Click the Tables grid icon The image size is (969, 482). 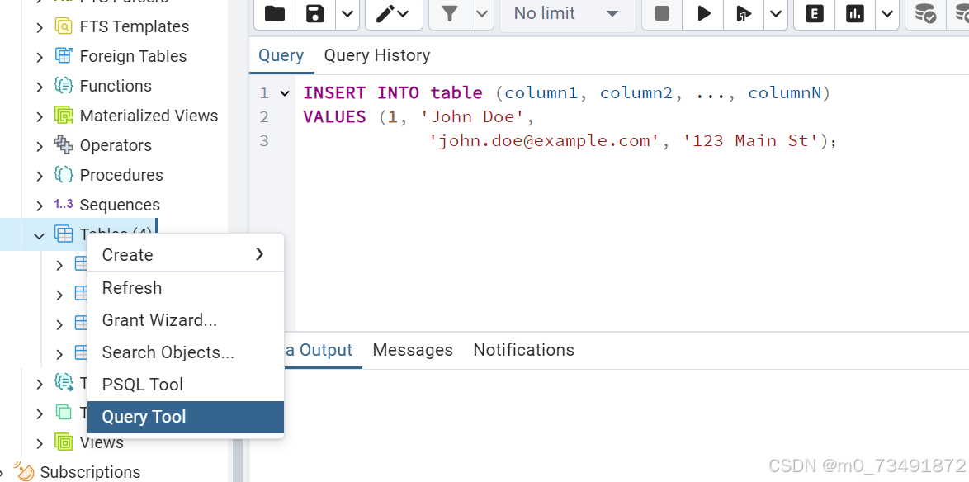tap(64, 234)
